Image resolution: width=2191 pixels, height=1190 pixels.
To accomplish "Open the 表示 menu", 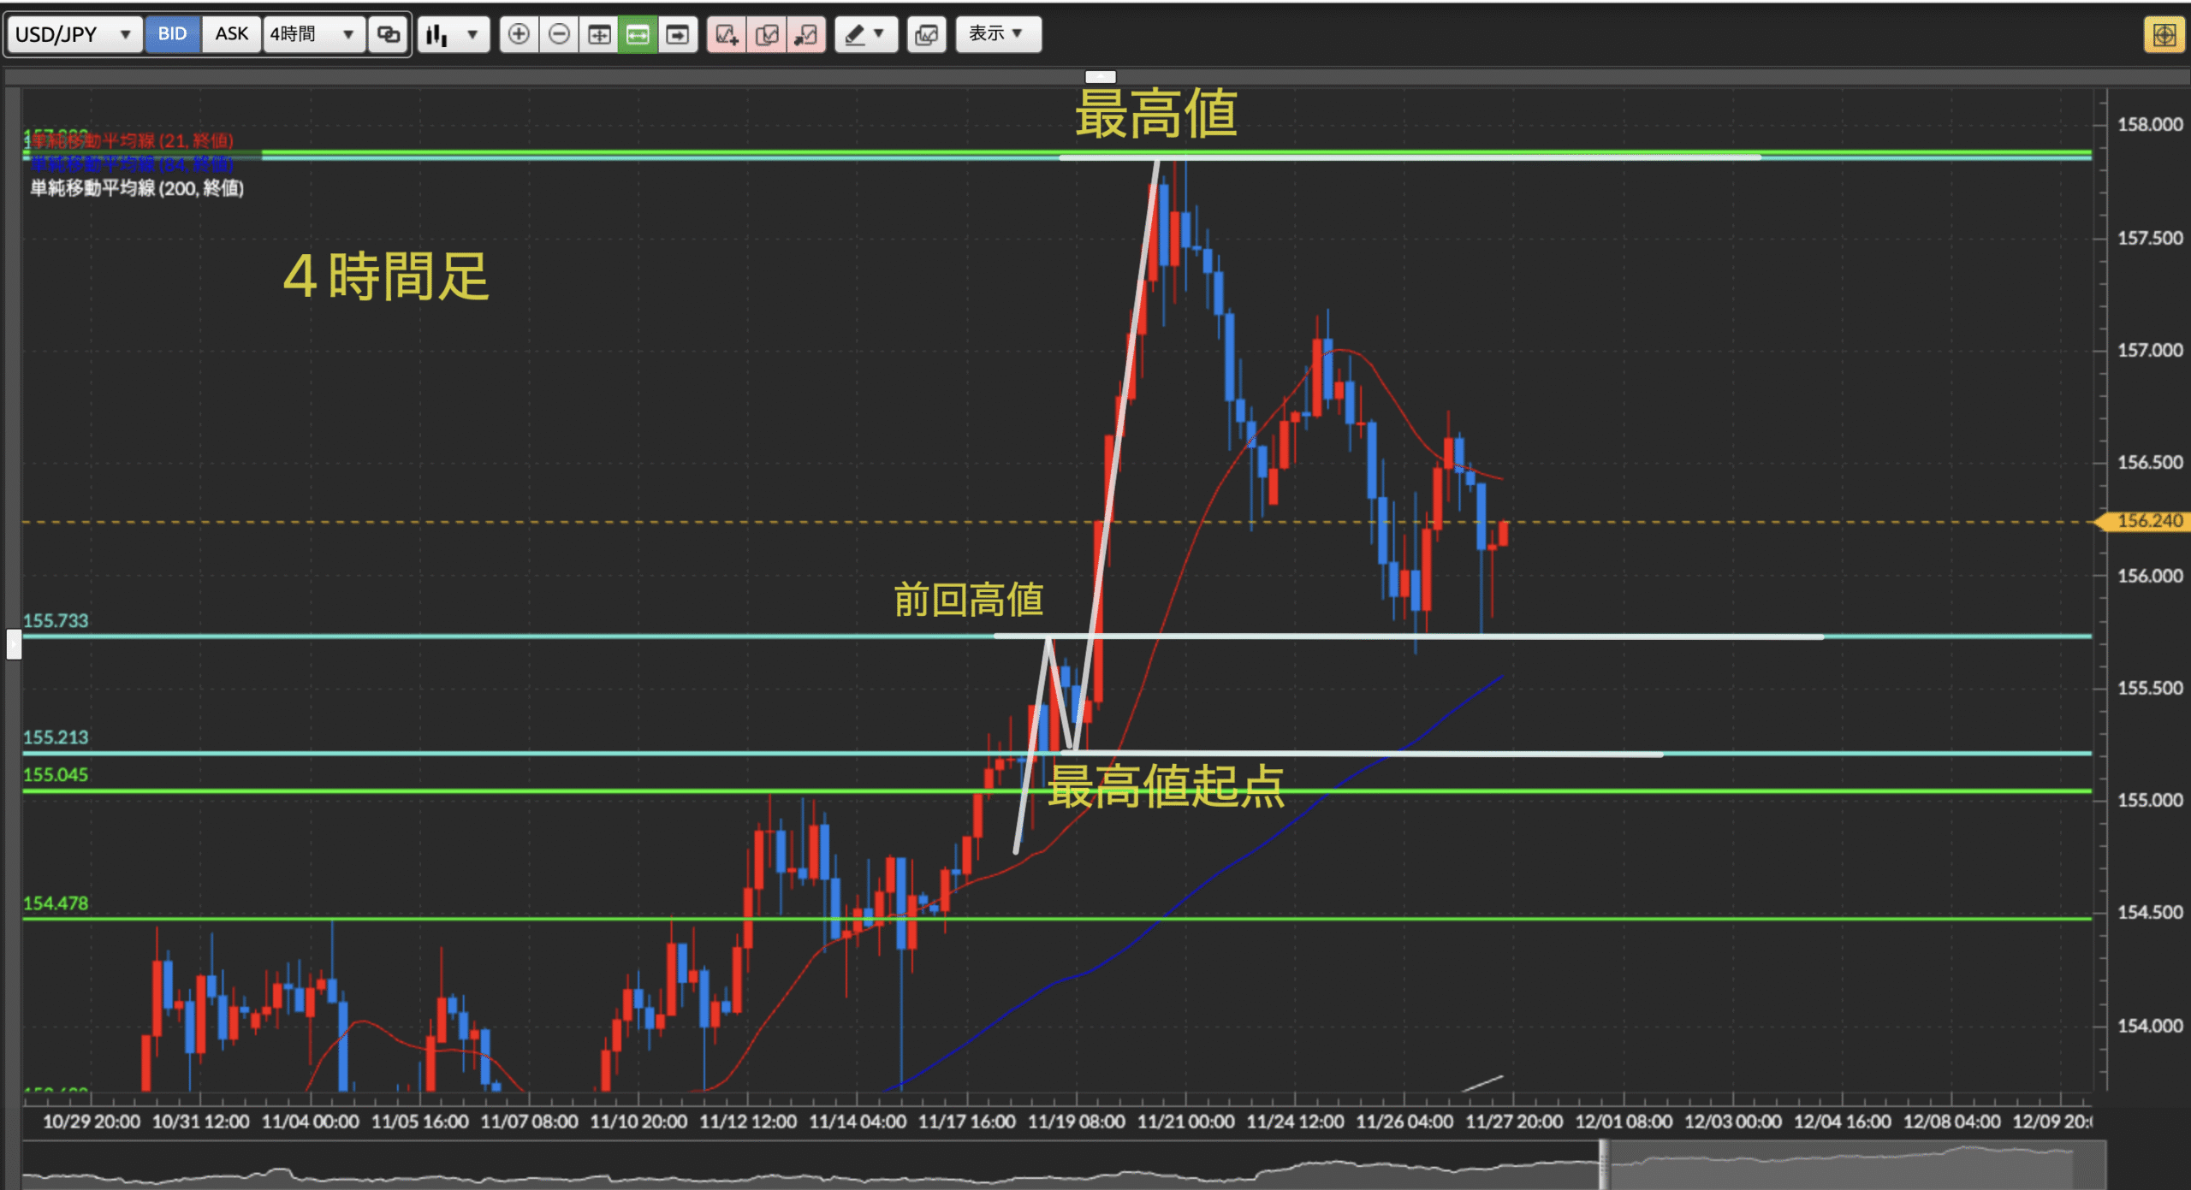I will (x=997, y=34).
